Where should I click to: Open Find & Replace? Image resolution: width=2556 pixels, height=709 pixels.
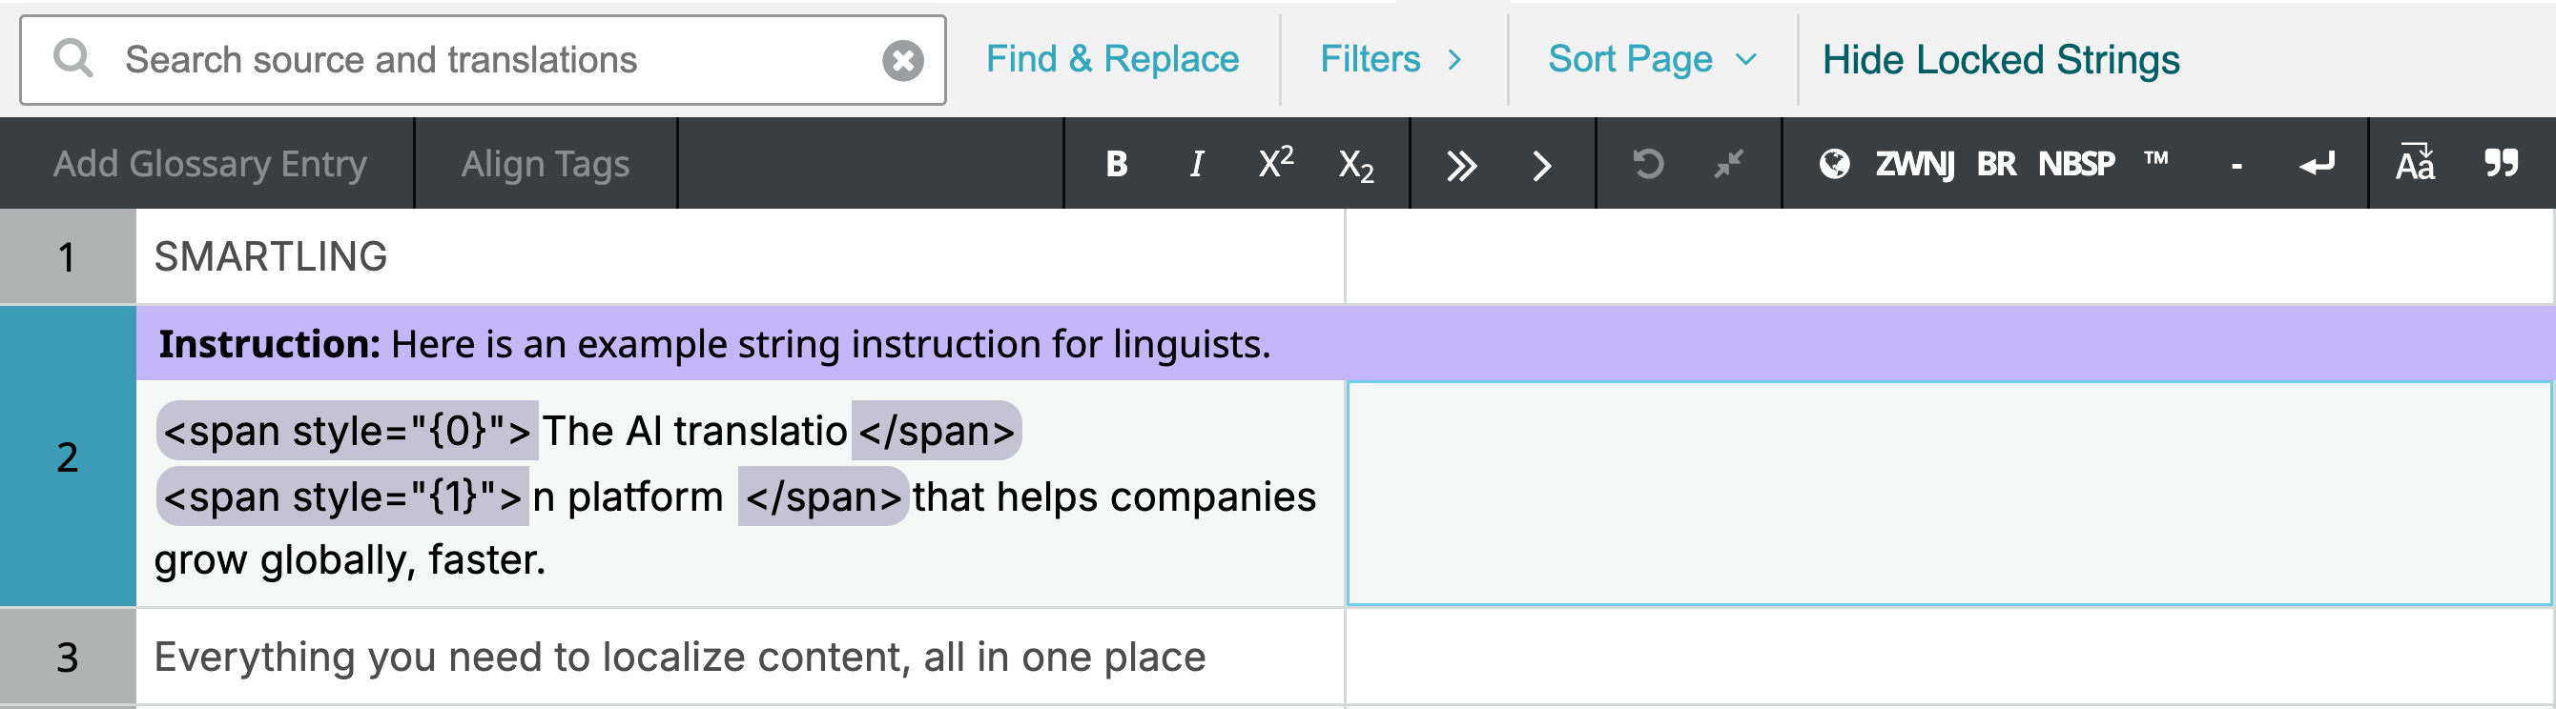point(1112,59)
